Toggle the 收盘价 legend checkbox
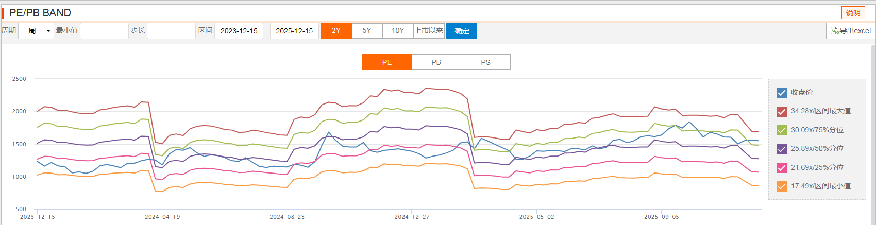The image size is (876, 225). click(x=781, y=93)
